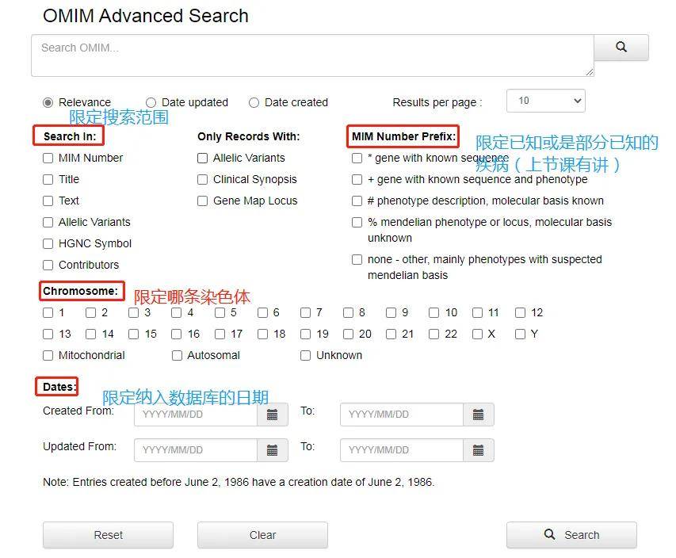Check the HGNC Symbol checkbox
The image size is (676, 558).
click(x=48, y=243)
